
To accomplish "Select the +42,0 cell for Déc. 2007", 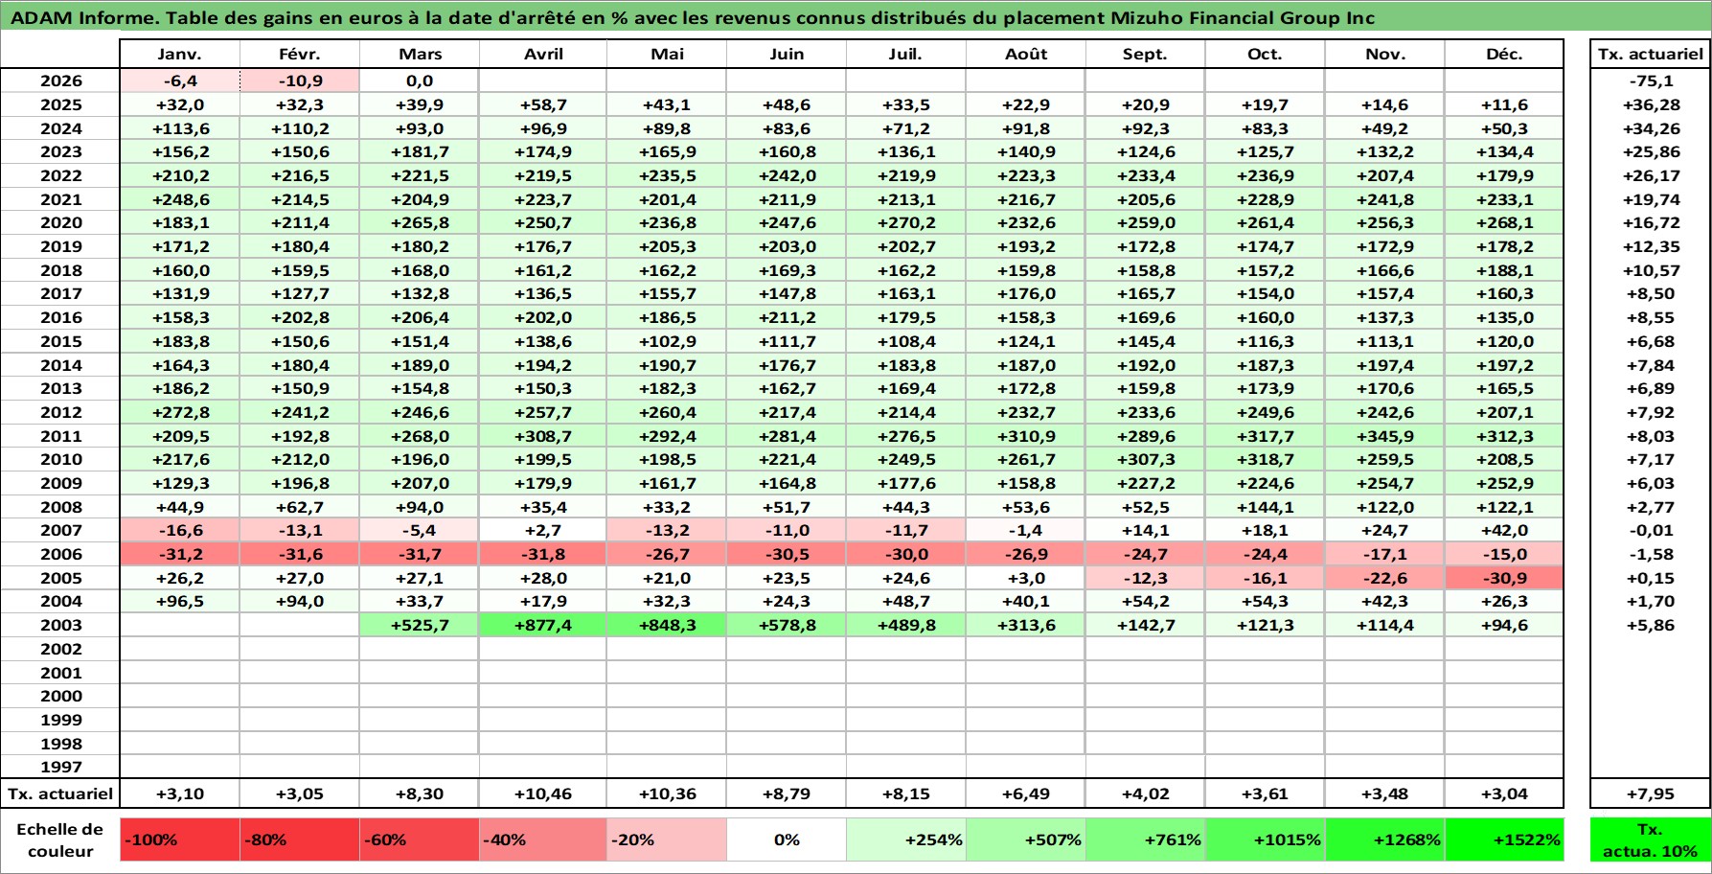I will [1504, 530].
